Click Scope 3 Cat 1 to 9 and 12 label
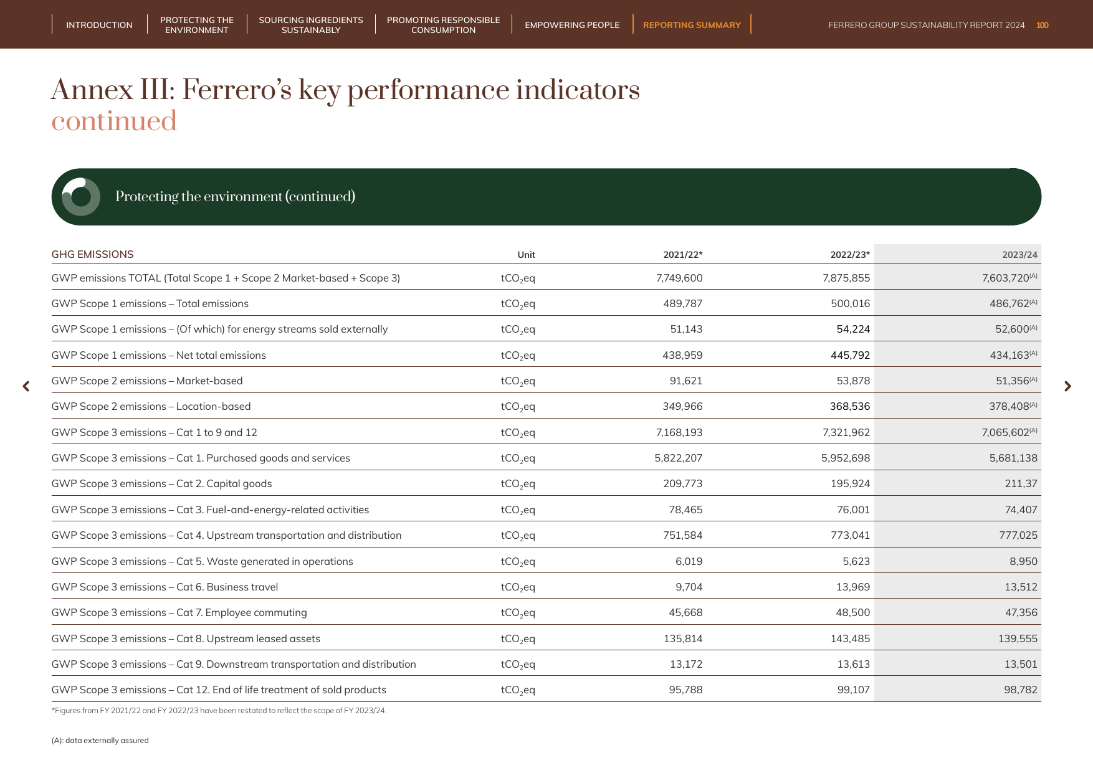1093x773 pixels. pyautogui.click(x=154, y=432)
